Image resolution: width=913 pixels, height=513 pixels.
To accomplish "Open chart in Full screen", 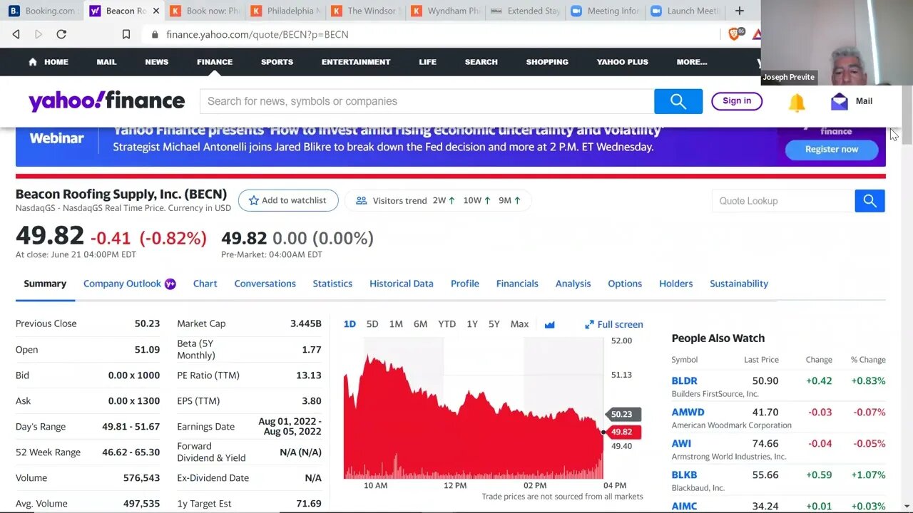I will coord(614,324).
